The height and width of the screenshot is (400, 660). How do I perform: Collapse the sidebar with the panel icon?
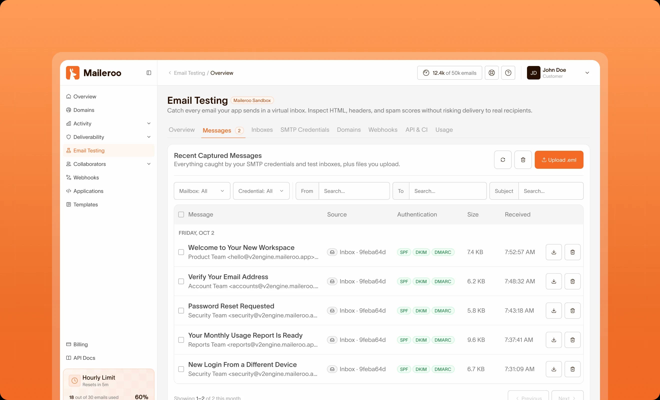149,72
